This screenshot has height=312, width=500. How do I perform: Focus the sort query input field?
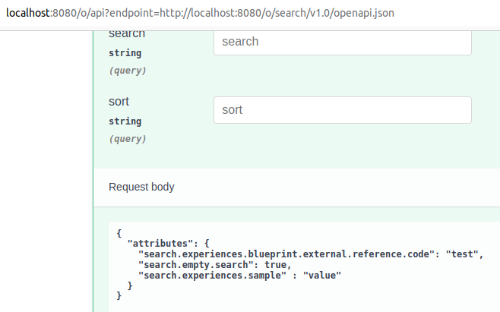(343, 110)
